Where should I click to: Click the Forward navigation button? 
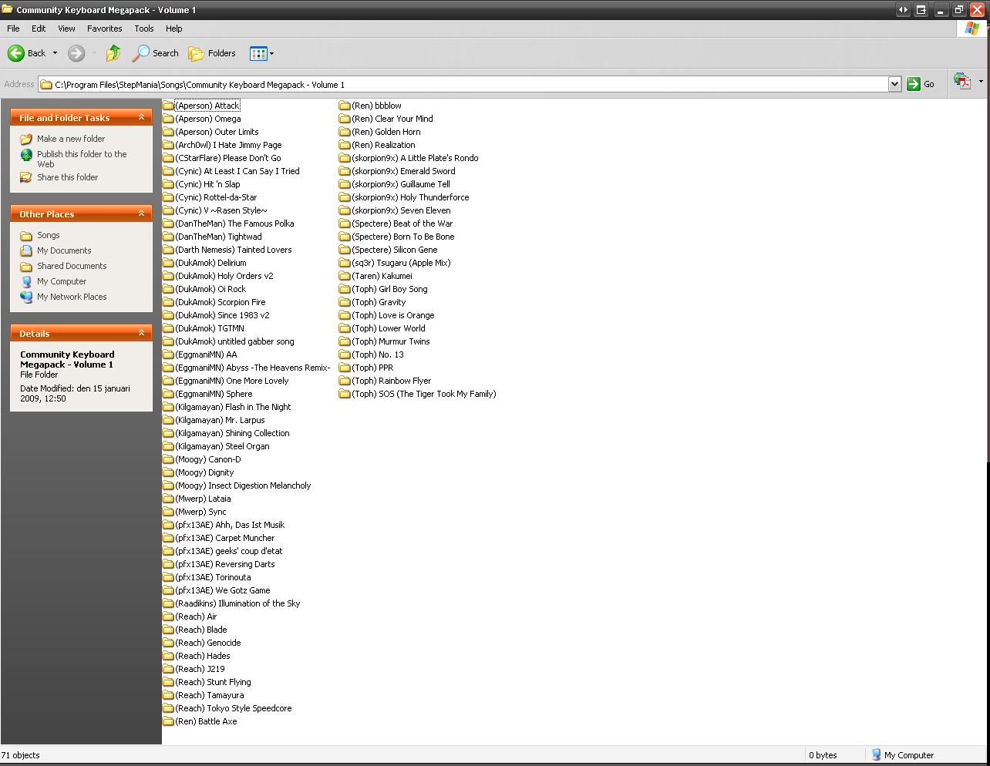tap(76, 53)
